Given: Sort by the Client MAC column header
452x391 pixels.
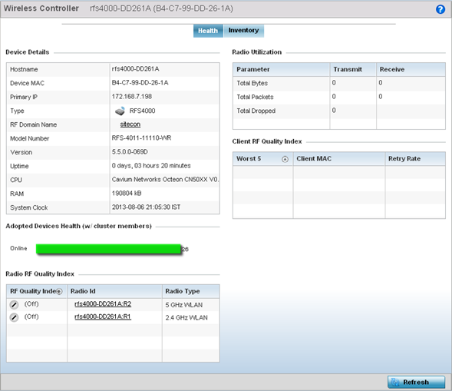Looking at the screenshot, I should pos(339,159).
